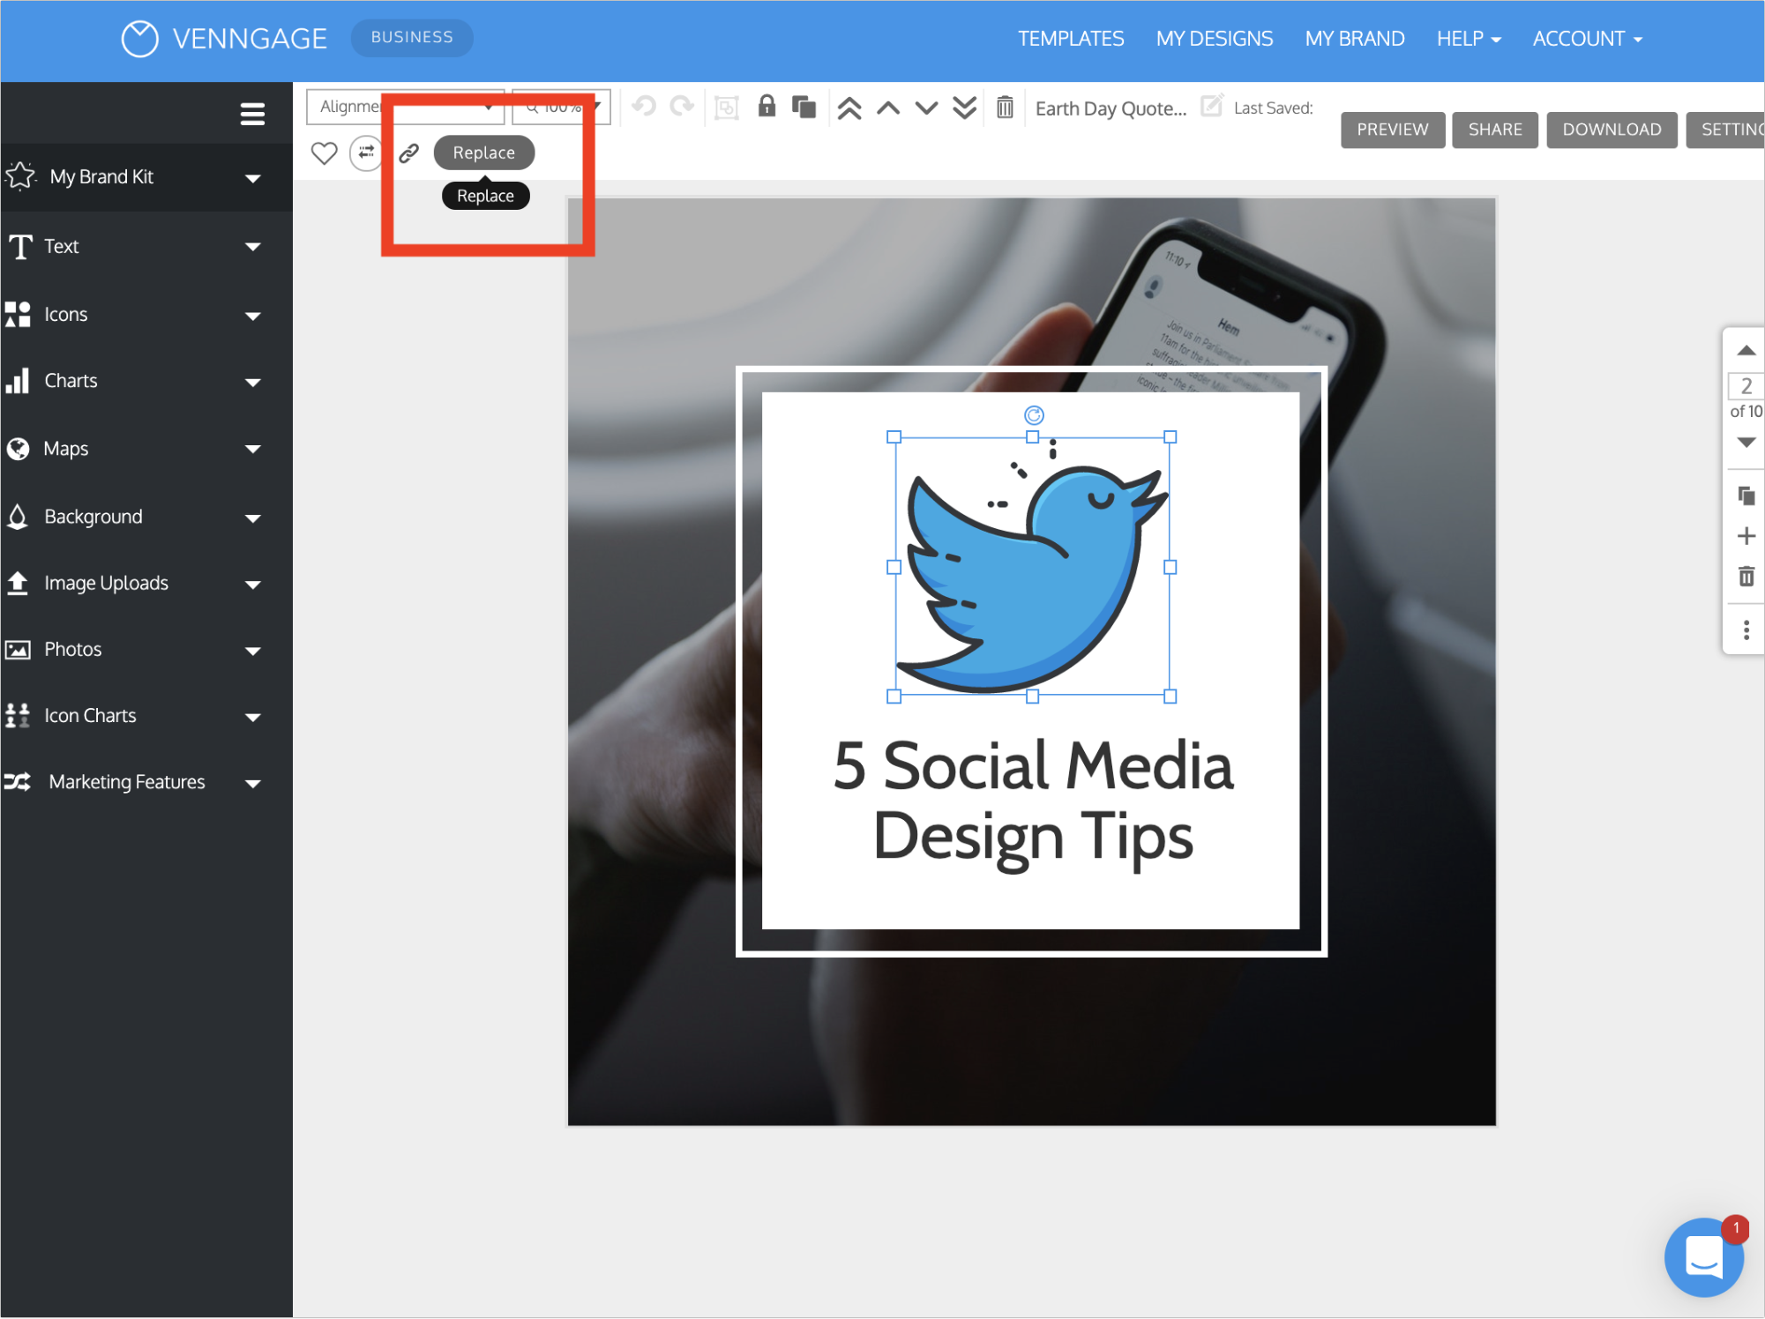This screenshot has width=1765, height=1319.
Task: Delete the current page
Action: click(x=1746, y=577)
